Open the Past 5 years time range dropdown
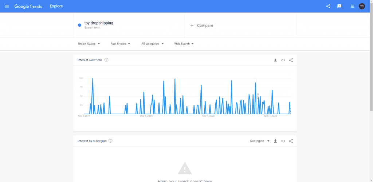373x182 pixels. (120, 44)
